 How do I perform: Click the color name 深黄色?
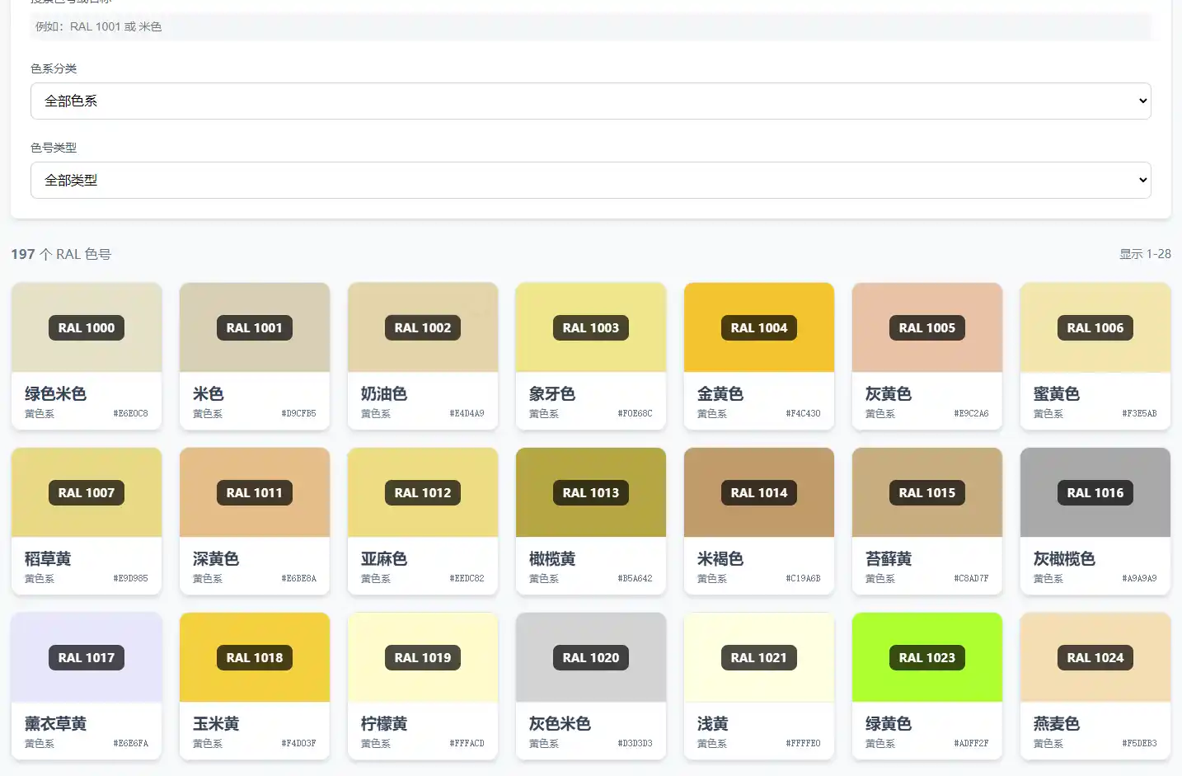click(216, 559)
